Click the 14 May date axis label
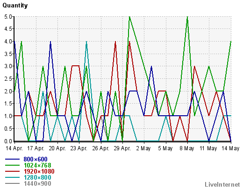Image resolution: width=243 pixels, height=189 pixels. (x=230, y=148)
